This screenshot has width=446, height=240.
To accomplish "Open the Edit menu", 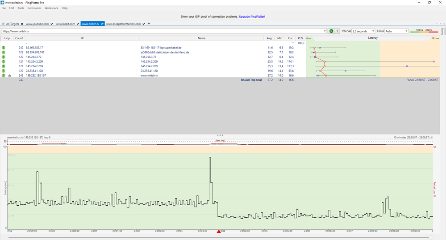I will pos(11,8).
